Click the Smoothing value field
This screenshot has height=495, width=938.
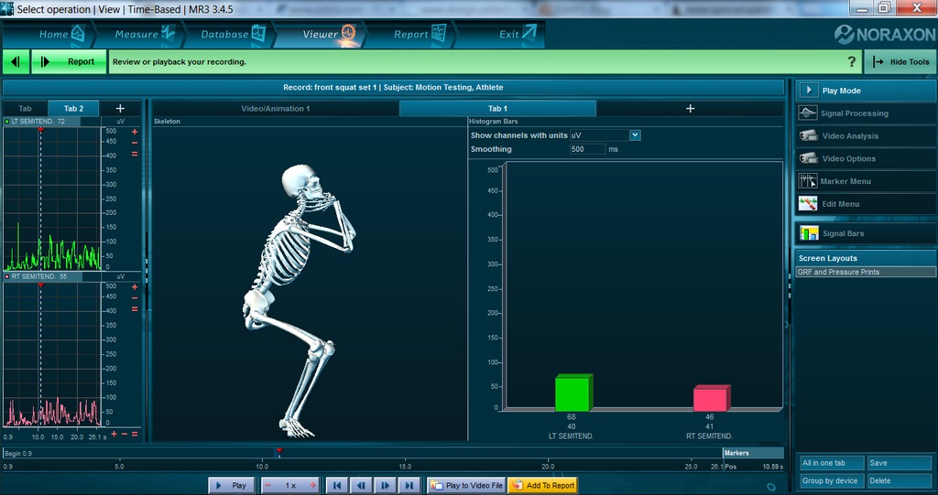tap(587, 149)
